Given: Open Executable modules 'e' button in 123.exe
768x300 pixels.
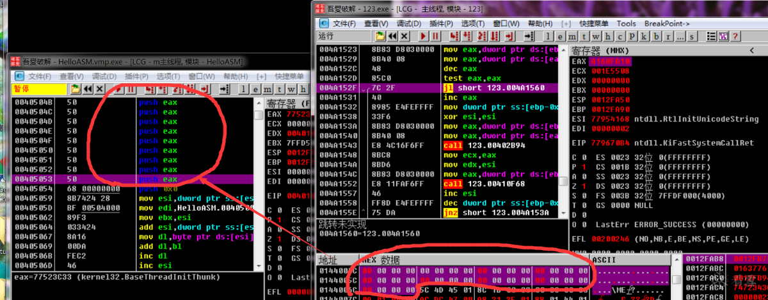Looking at the screenshot, I should coord(560,36).
